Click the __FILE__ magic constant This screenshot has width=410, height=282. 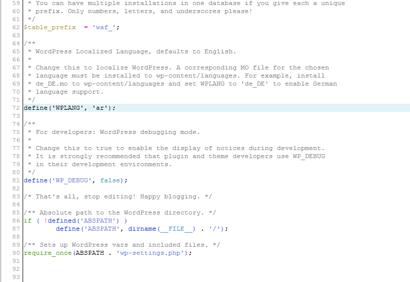(176, 229)
